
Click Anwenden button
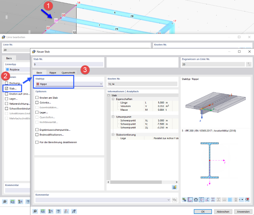pos(243,212)
